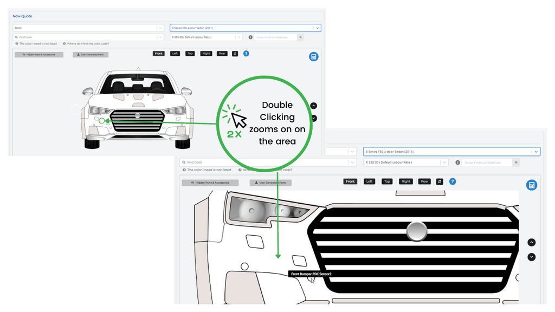This screenshot has width=555, height=312.
Task: Click the Gross Profit on Materials field in the full-car view
Action: [x=275, y=37]
